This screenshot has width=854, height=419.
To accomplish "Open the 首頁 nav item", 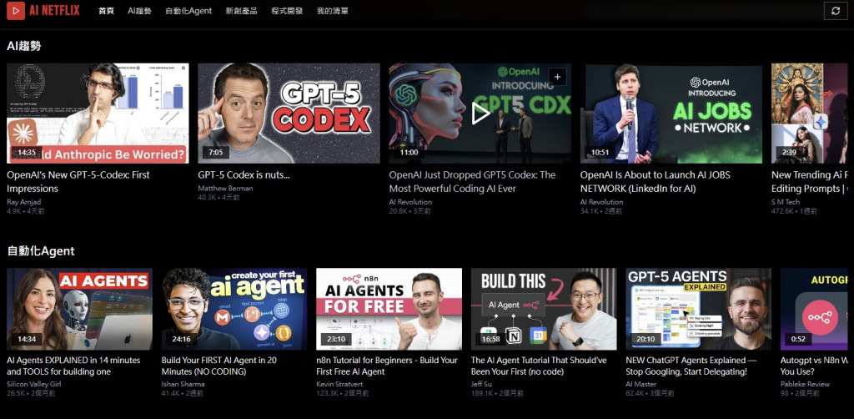I will pos(106,11).
